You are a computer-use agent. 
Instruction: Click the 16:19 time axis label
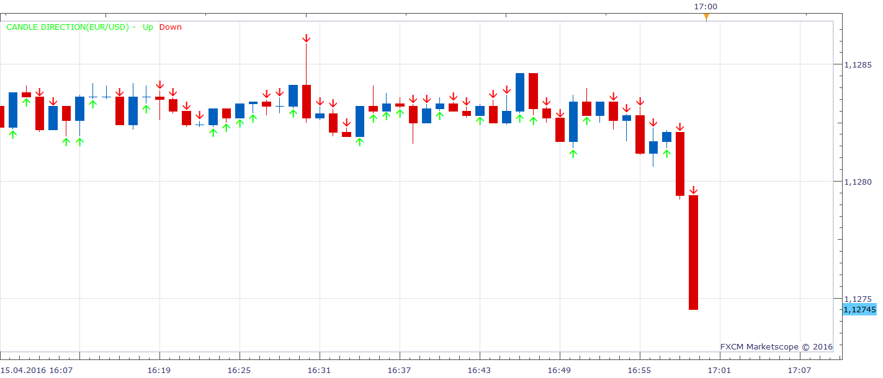[159, 370]
